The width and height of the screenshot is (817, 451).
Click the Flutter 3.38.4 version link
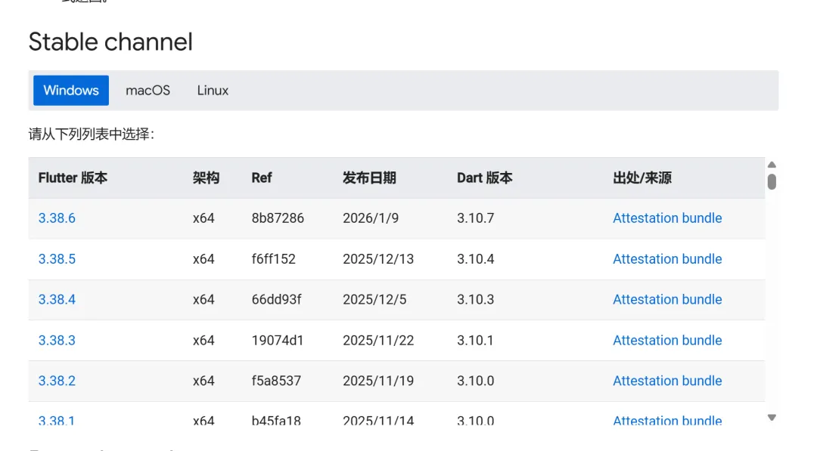[x=57, y=300]
